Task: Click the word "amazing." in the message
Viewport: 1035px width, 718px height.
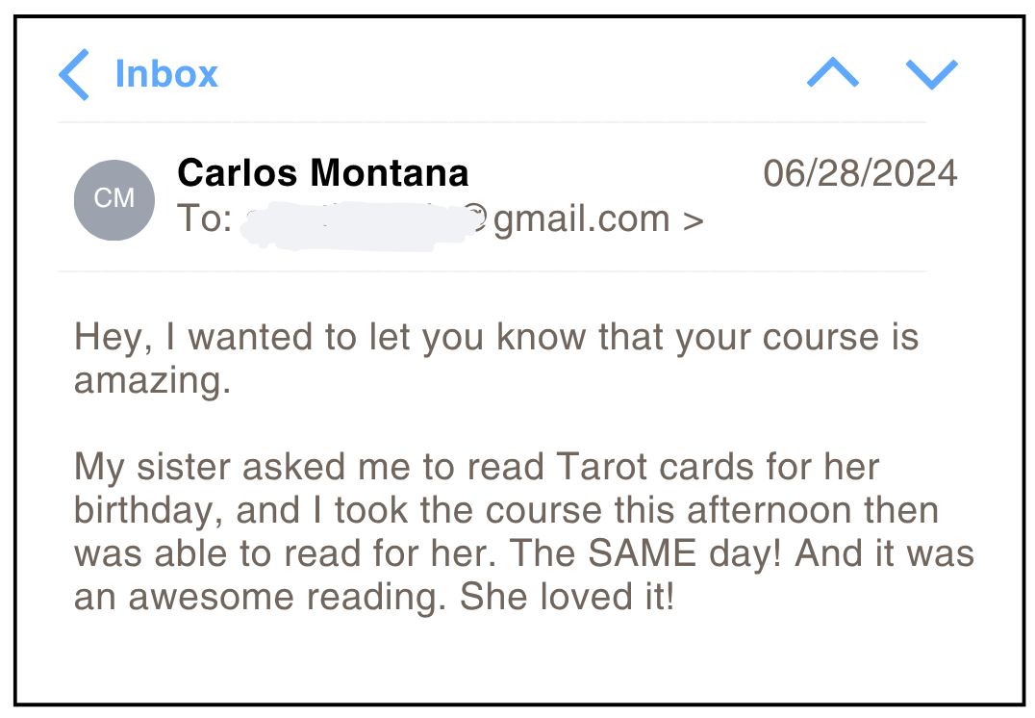Action: (x=153, y=382)
